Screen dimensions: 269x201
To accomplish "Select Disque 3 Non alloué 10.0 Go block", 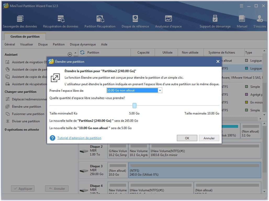I will [x=118, y=170].
